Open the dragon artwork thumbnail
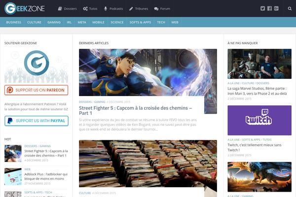 259,177
